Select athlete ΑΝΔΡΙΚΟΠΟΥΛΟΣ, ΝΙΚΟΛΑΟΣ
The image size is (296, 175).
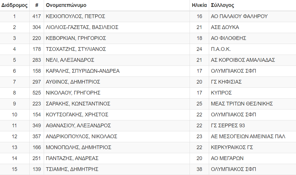click(x=82, y=137)
